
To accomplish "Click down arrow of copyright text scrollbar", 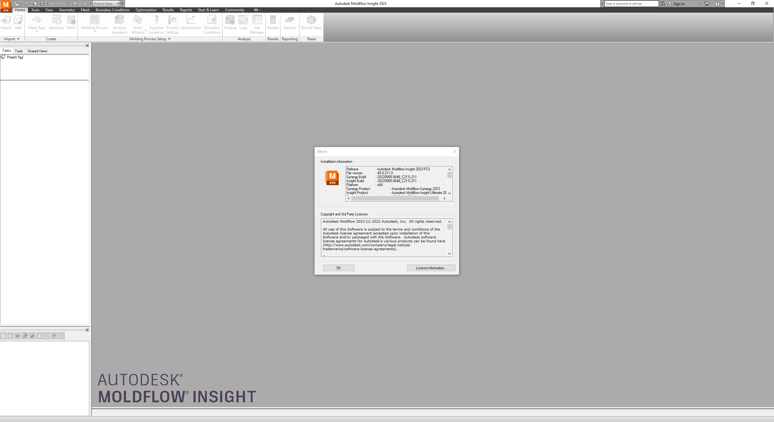I will [x=450, y=254].
